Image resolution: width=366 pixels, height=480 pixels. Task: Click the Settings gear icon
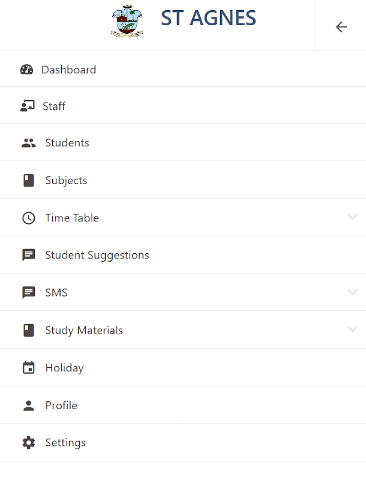click(28, 443)
